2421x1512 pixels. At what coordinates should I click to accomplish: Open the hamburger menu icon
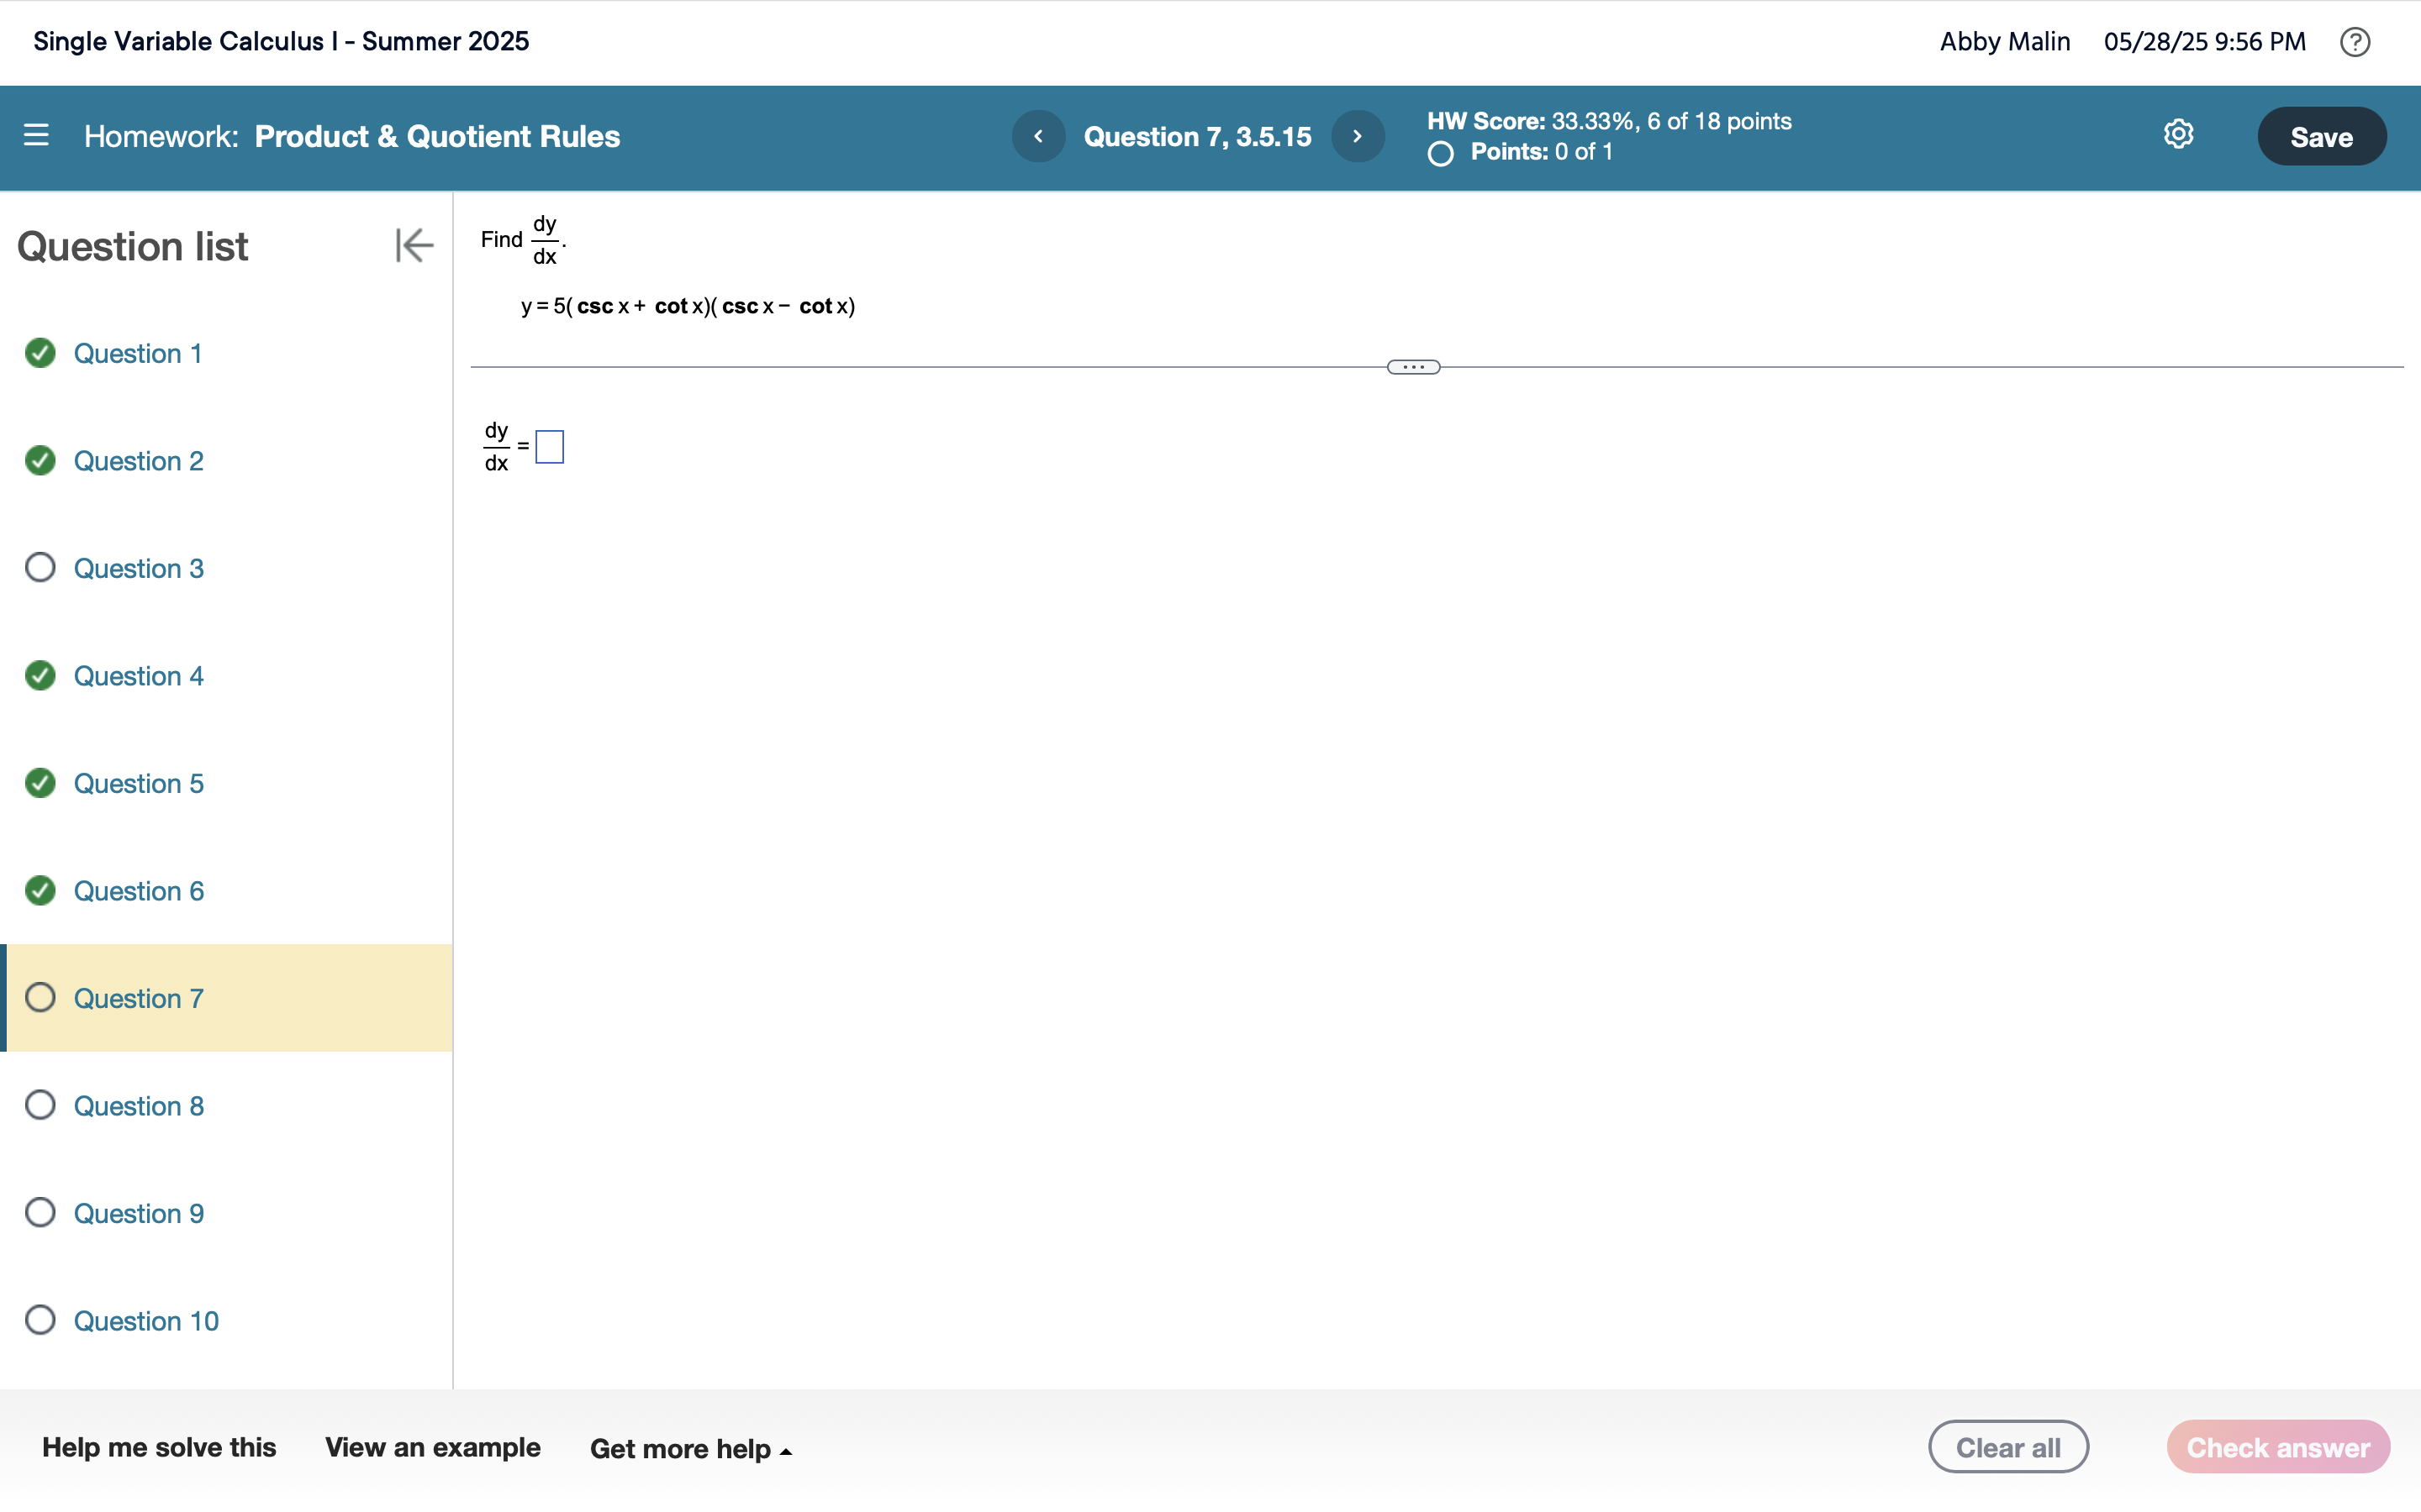(x=36, y=135)
